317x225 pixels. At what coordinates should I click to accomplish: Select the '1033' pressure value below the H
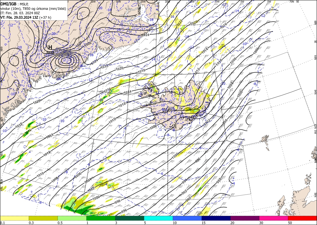[50, 53]
